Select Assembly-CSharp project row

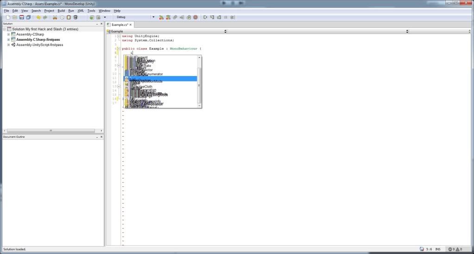(30, 34)
